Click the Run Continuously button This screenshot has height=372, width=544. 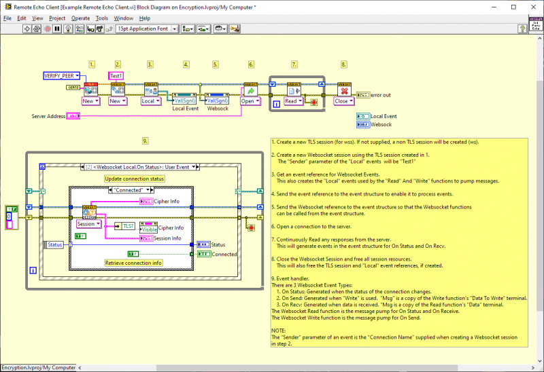click(x=37, y=29)
